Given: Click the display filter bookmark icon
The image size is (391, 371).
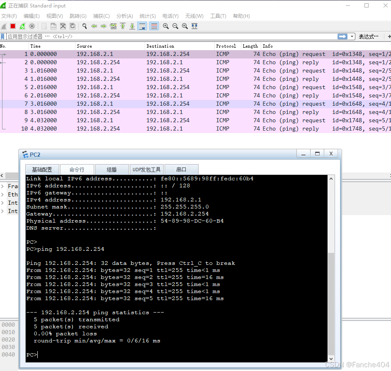Looking at the screenshot, I should (x=3, y=36).
